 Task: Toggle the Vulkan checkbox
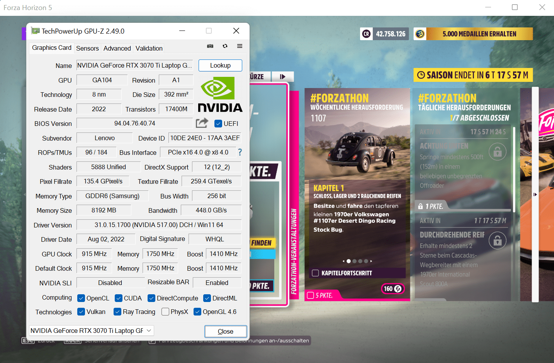click(81, 312)
